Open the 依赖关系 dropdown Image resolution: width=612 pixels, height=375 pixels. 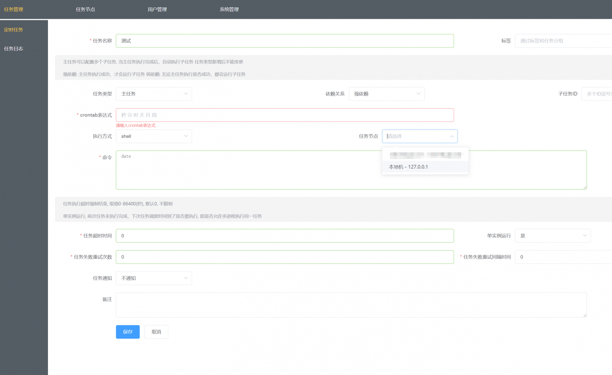pyautogui.click(x=387, y=94)
